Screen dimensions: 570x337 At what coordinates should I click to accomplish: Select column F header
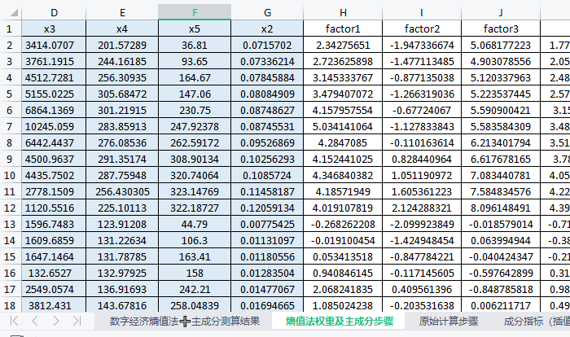tap(195, 13)
